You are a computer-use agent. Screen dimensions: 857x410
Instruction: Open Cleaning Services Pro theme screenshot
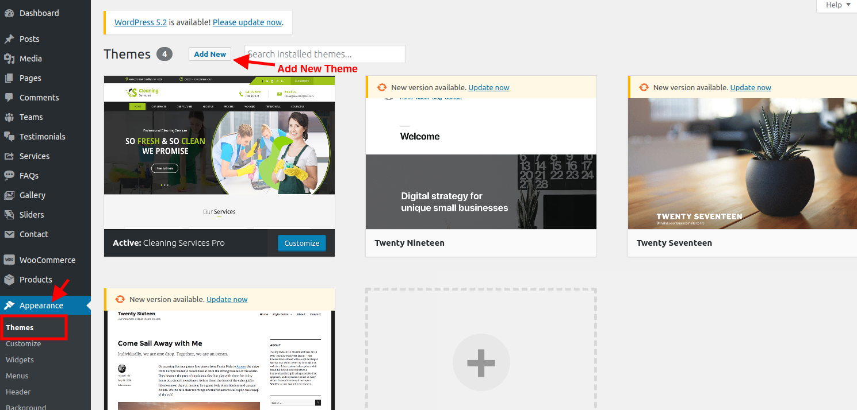[x=219, y=152]
